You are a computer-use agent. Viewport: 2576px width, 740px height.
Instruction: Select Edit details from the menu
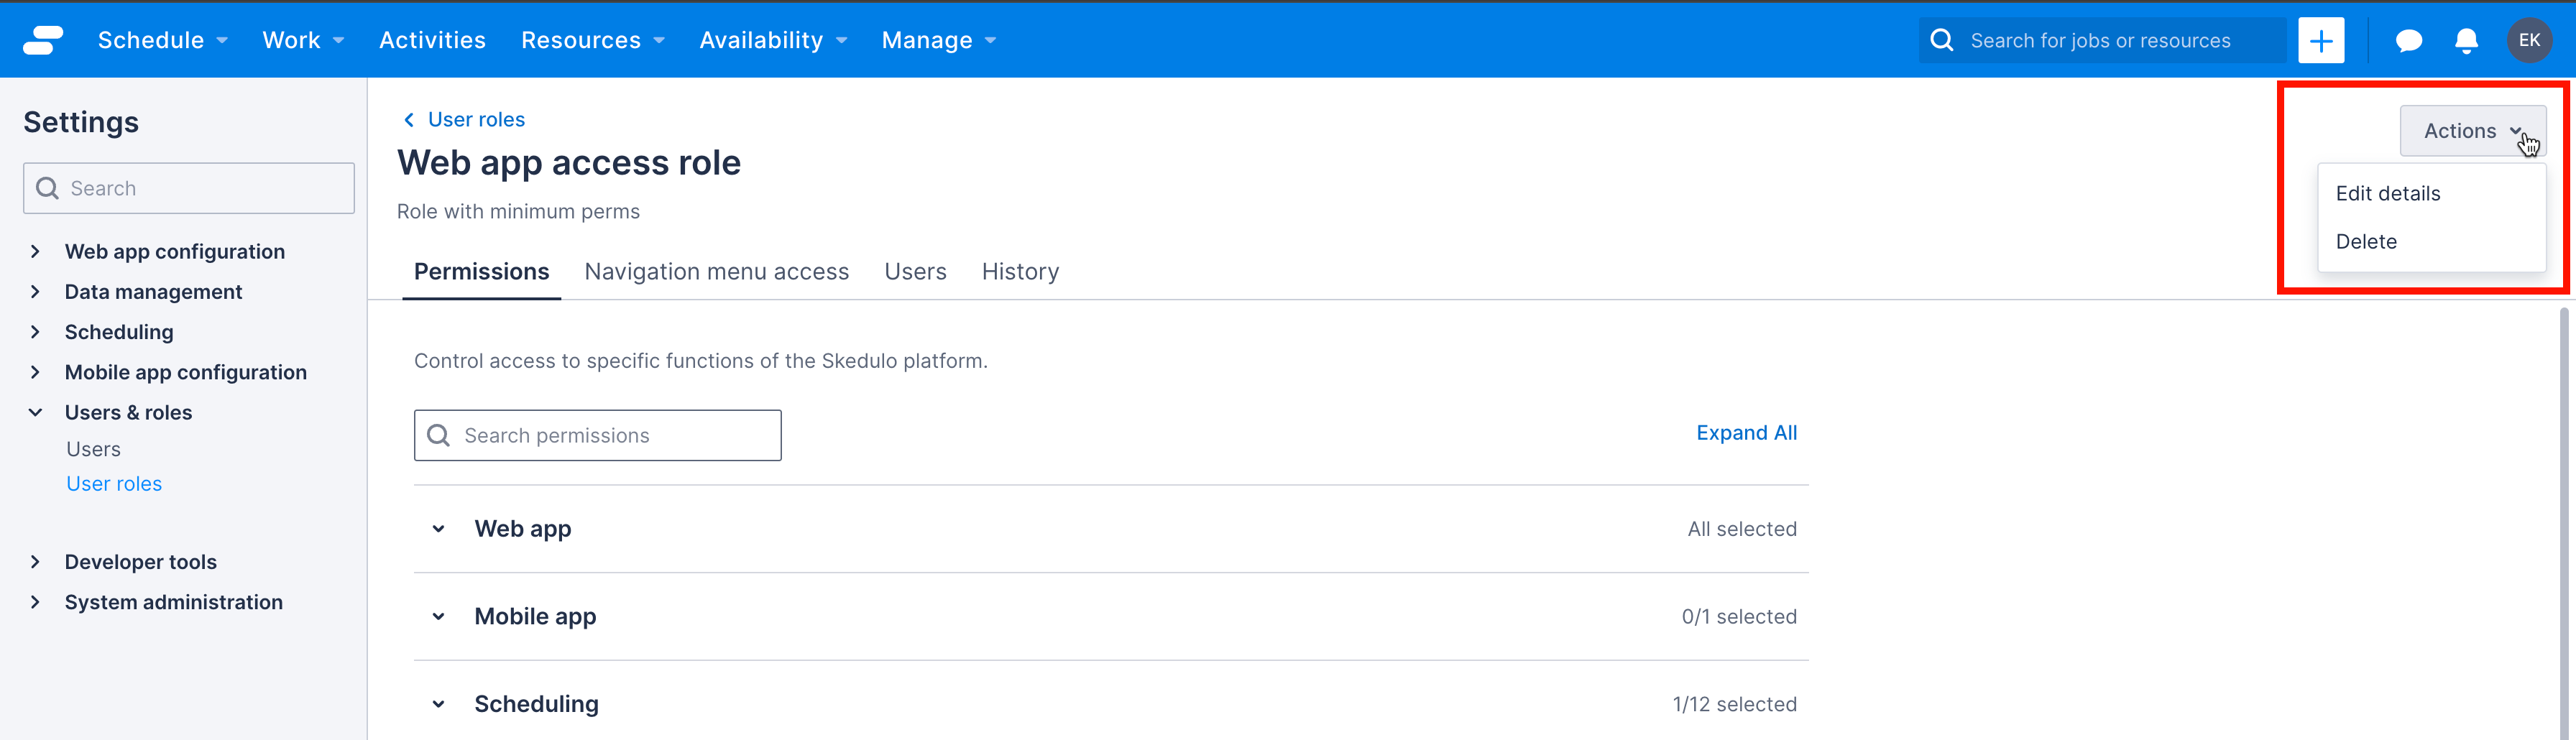tap(2388, 193)
